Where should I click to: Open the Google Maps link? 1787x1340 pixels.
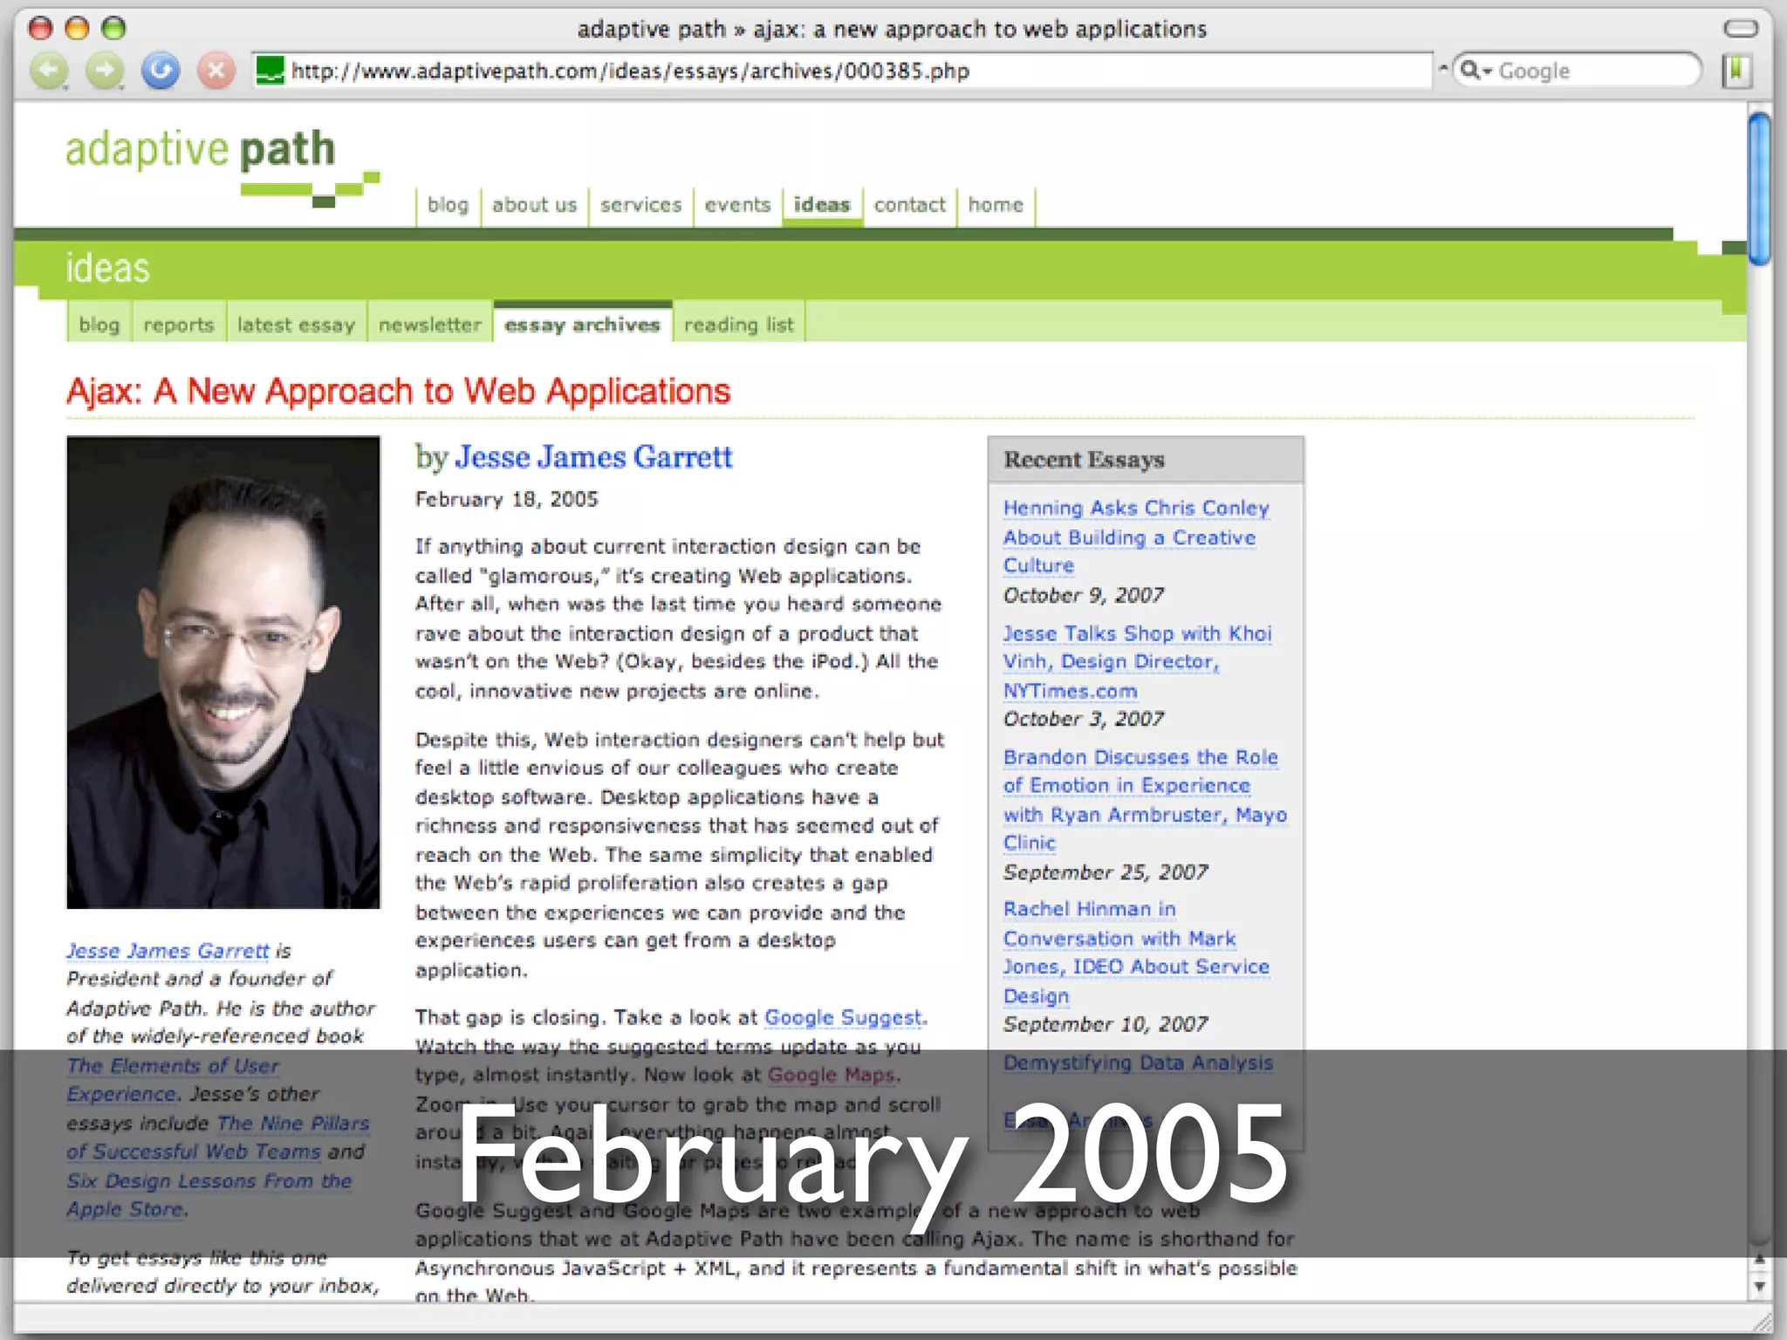click(831, 1075)
